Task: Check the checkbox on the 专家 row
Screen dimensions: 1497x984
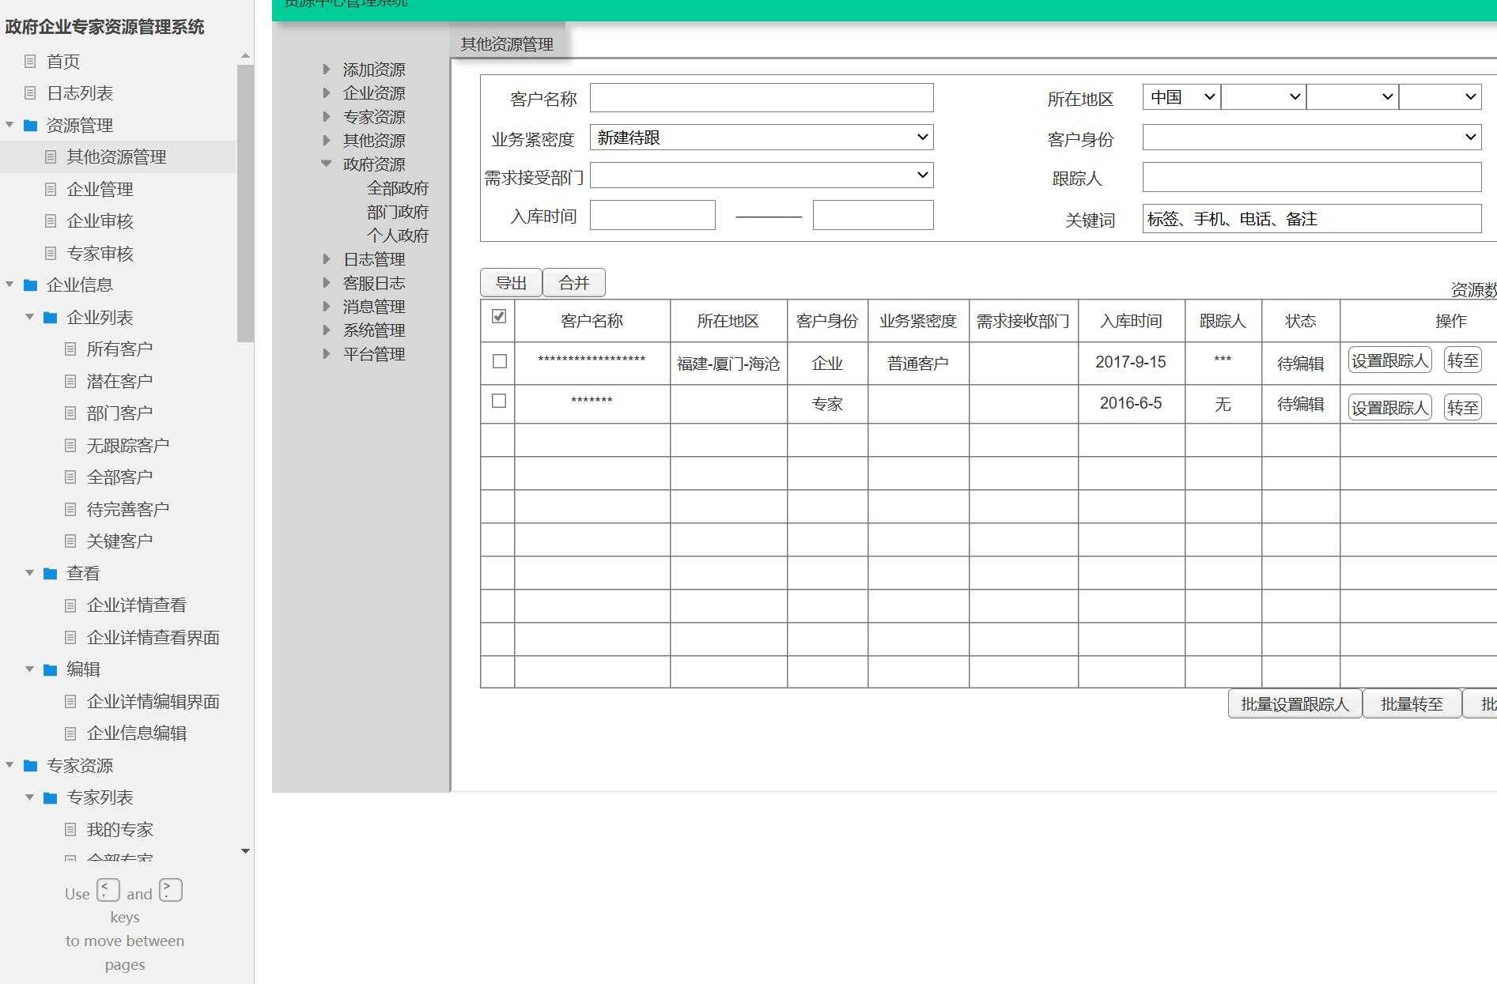Action: point(498,402)
